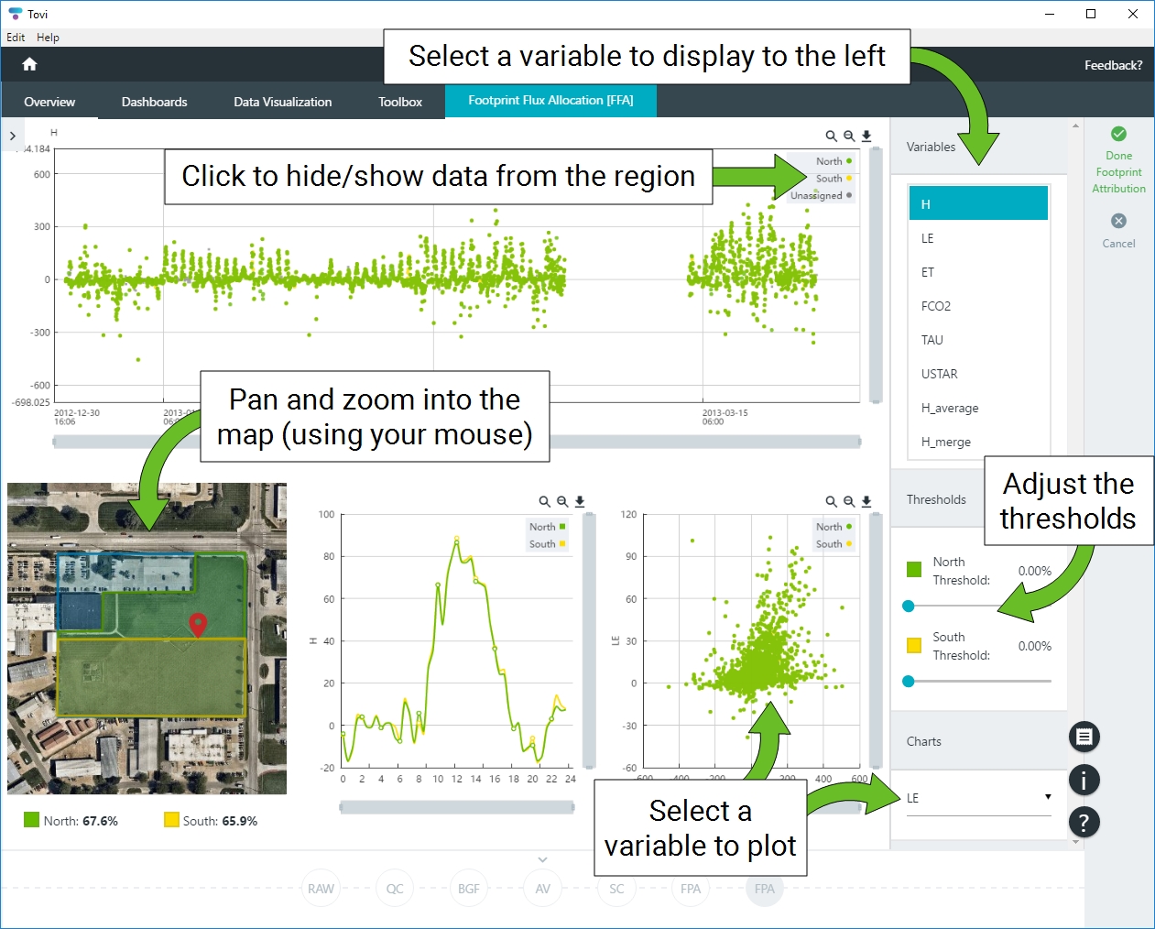Click the South Threshold slider handle
Viewport: 1155px width, 929px height.
(909, 681)
